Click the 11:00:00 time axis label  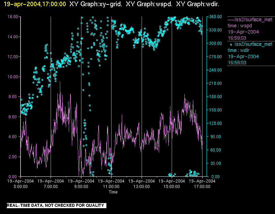(x=111, y=187)
